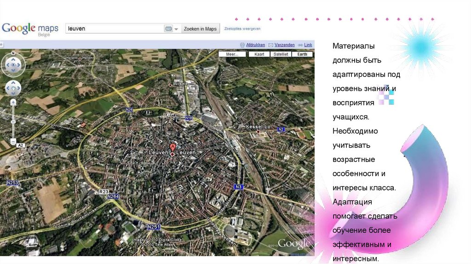471x264 pixels.
Task: Select the Earth view tab
Action: coord(302,54)
